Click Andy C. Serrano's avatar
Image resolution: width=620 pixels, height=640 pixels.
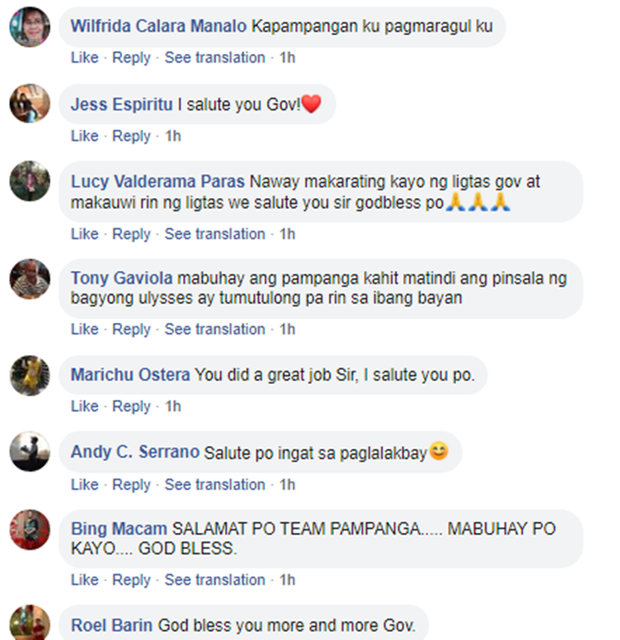[30, 452]
